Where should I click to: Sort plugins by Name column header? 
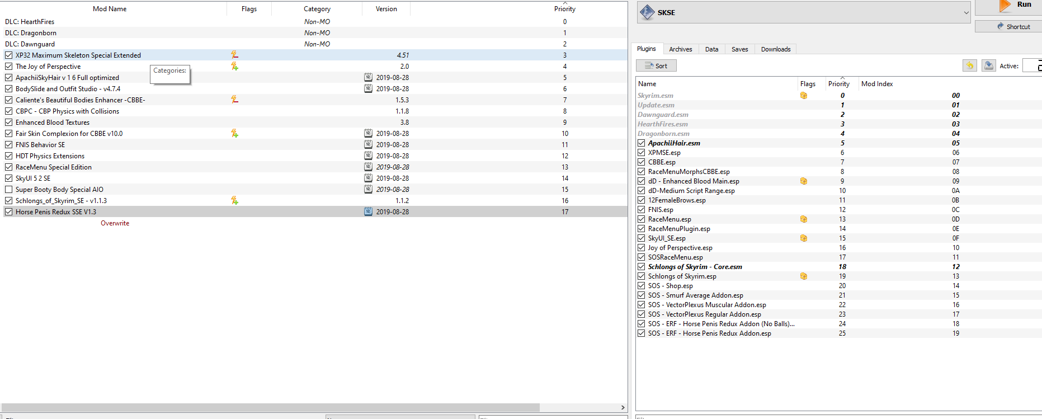pos(717,84)
